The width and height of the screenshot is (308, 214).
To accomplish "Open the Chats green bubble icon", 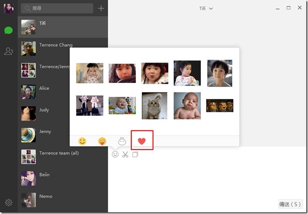I will tap(8, 31).
